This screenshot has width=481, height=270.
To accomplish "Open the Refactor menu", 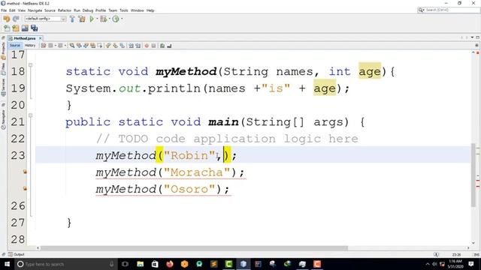I will click(65, 10).
